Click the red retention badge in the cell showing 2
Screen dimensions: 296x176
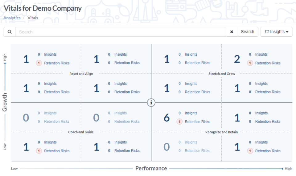click(250, 63)
